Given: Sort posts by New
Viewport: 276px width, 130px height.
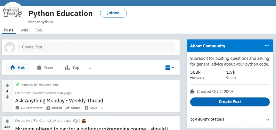Looking at the screenshot, I should pyautogui.click(x=45, y=68).
